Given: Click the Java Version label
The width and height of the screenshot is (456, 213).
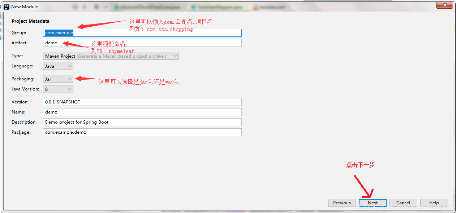Looking at the screenshot, I should 25,89.
